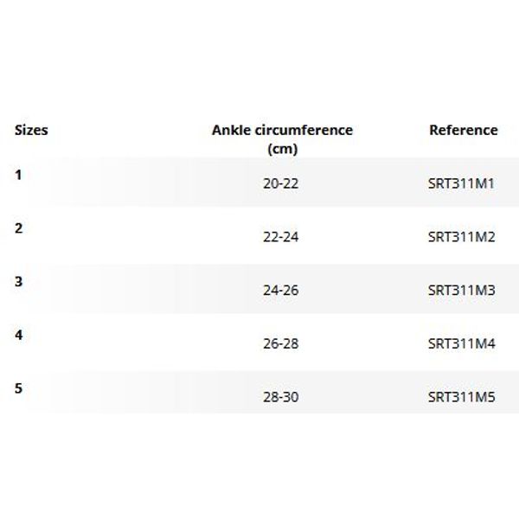Viewport: 519px width, 519px height.
Task: Click the Reference column header
Action: [x=464, y=130]
